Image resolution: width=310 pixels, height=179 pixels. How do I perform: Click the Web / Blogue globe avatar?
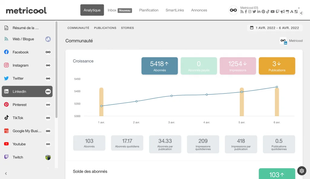point(48,39)
